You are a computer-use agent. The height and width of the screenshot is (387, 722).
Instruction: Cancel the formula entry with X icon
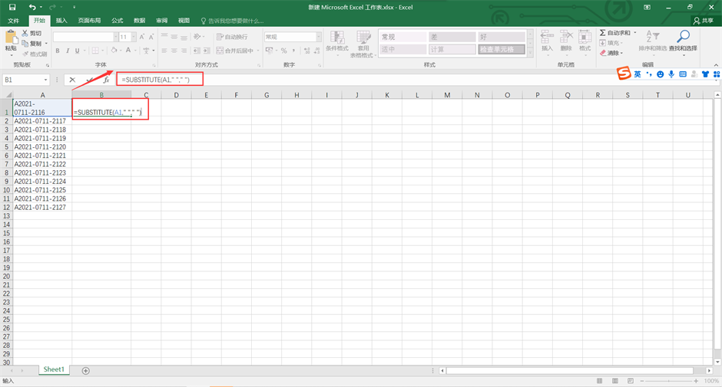coord(72,80)
